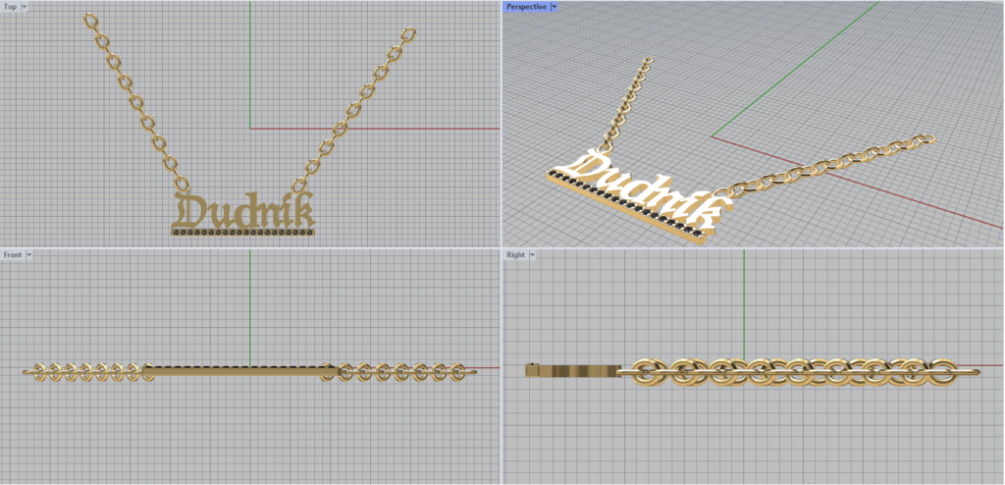Open the Perspective viewport dropdown arrow
1005x485 pixels.
click(554, 7)
